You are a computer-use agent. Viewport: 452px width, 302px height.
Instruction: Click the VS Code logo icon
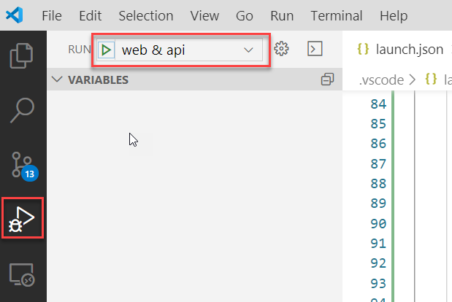click(15, 15)
